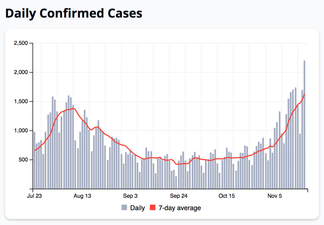
Task: Toggle the Daily series legend swatch
Action: coord(124,207)
